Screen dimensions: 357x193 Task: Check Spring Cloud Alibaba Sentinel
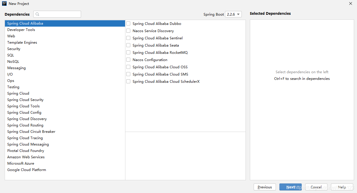click(x=128, y=38)
